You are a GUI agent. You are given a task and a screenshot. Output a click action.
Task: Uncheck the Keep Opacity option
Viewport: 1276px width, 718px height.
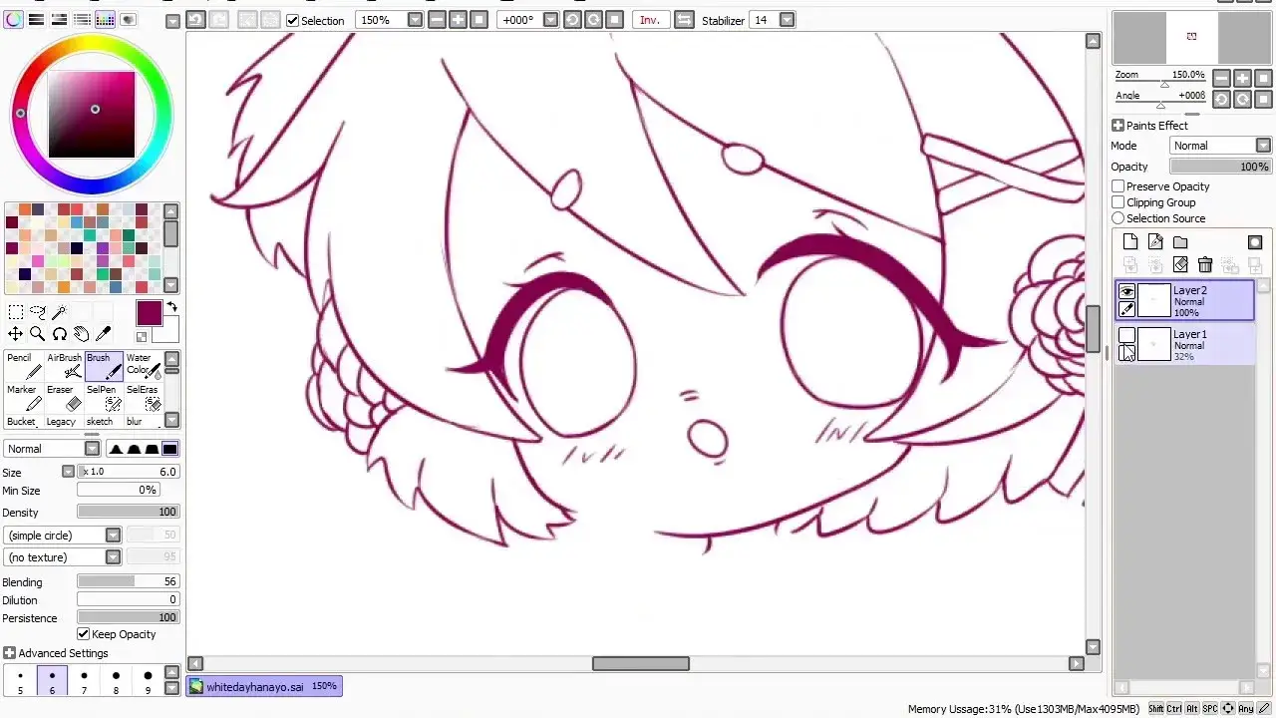pos(84,634)
